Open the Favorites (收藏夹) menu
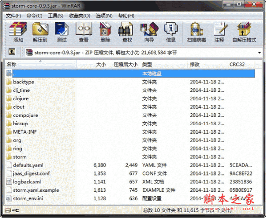Viewport: 267px width, 218px height. click(x=80, y=16)
